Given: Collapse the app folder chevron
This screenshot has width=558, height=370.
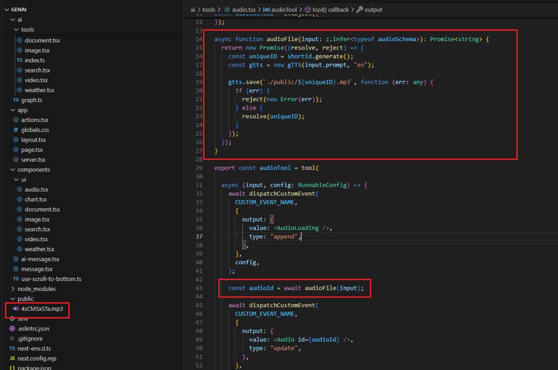Looking at the screenshot, I should pyautogui.click(x=13, y=110).
